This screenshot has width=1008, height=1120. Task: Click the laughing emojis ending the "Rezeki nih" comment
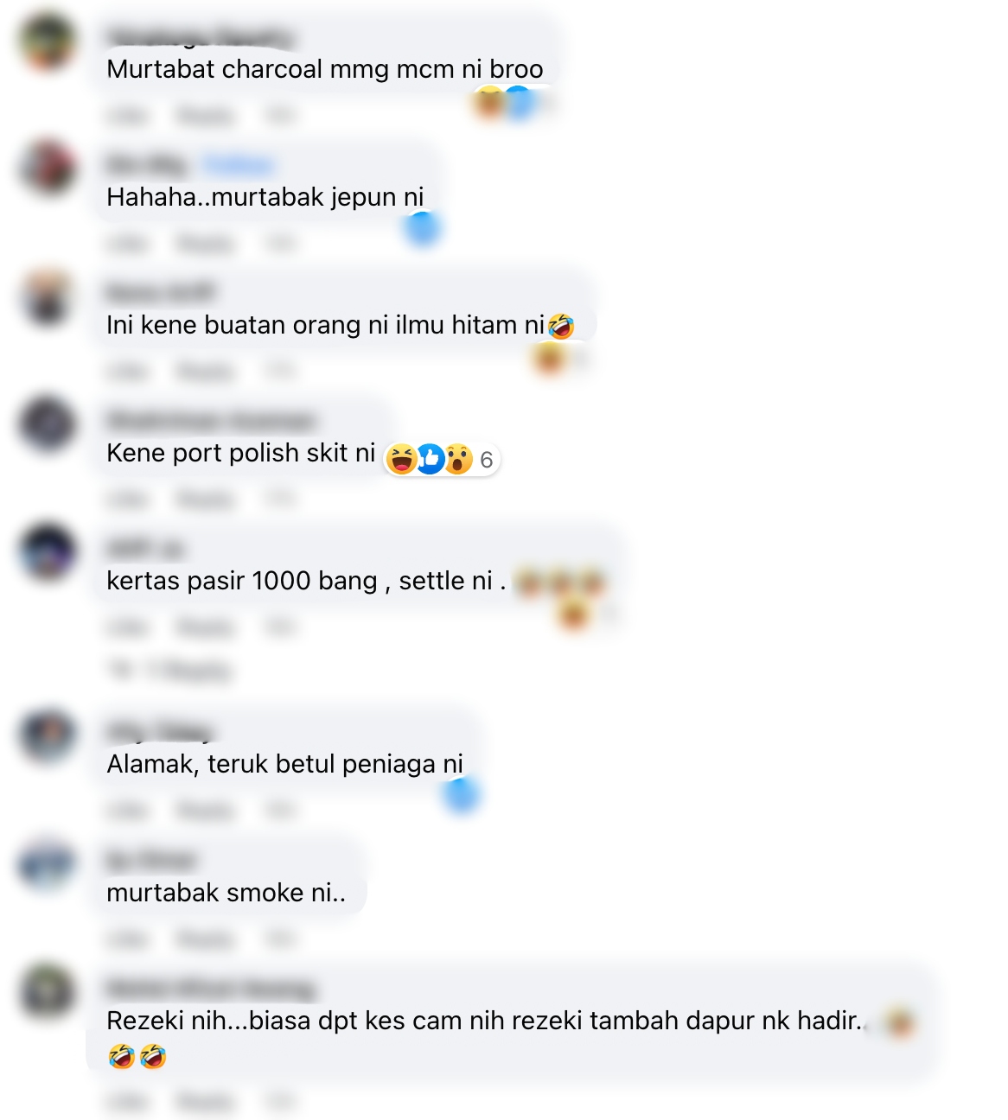137,1057
